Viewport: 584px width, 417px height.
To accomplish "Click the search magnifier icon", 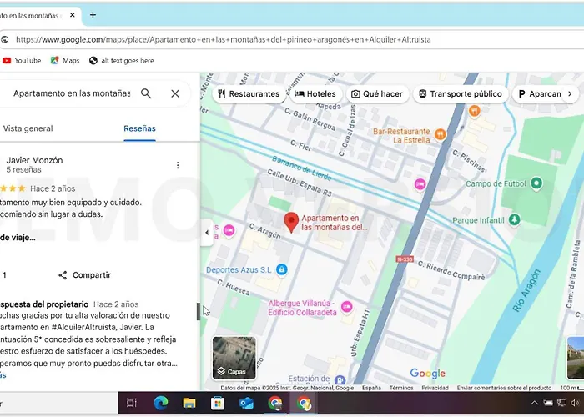I will [146, 93].
